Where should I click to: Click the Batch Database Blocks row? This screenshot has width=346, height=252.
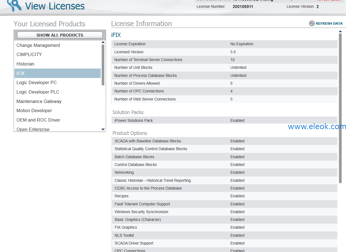[224, 157]
